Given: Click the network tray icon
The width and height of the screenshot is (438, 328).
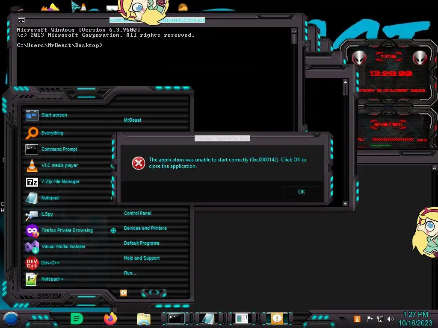Looking at the screenshot, I should pos(380,319).
